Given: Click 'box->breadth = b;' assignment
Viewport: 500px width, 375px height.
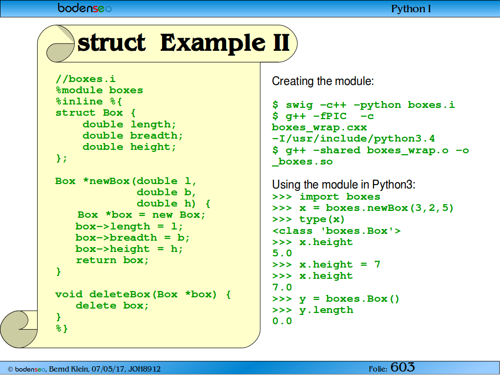Looking at the screenshot, I should 133,238.
